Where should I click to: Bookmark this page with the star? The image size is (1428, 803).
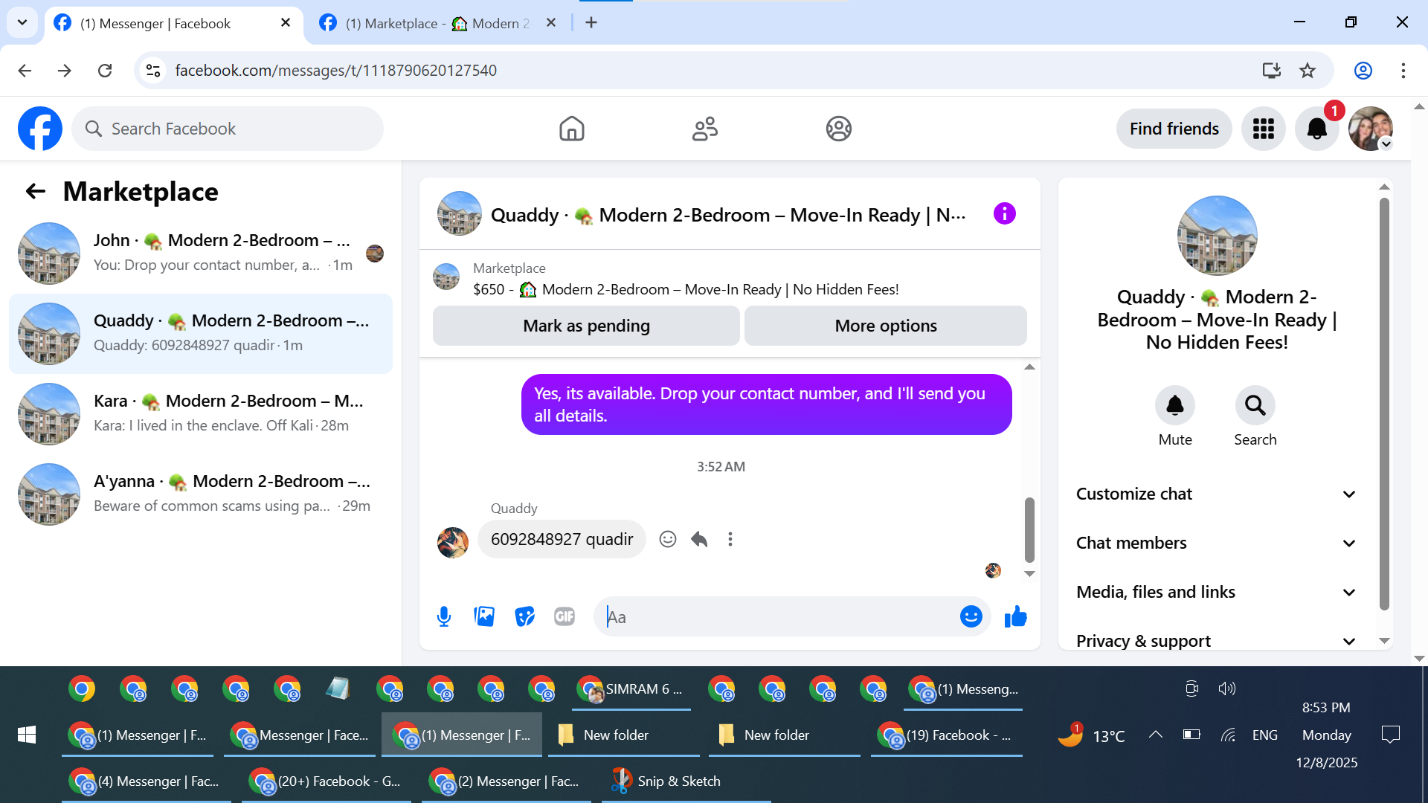pyautogui.click(x=1308, y=71)
